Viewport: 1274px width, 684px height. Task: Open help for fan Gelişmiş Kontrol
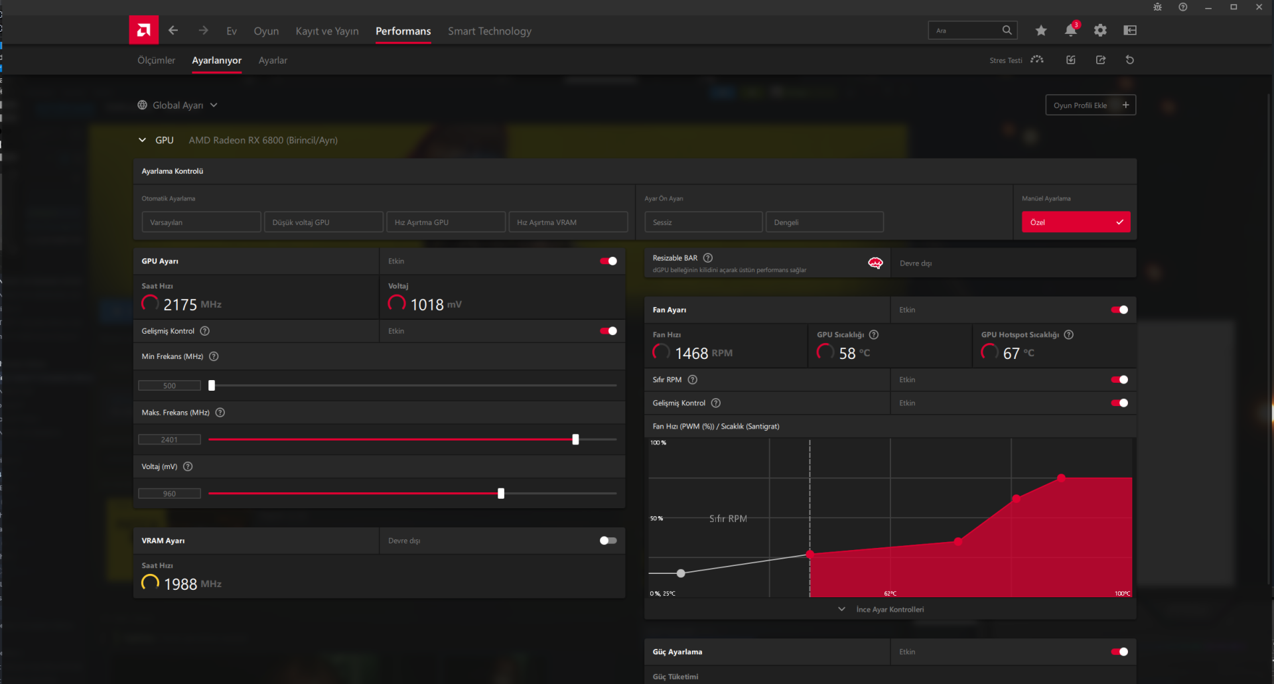716,403
